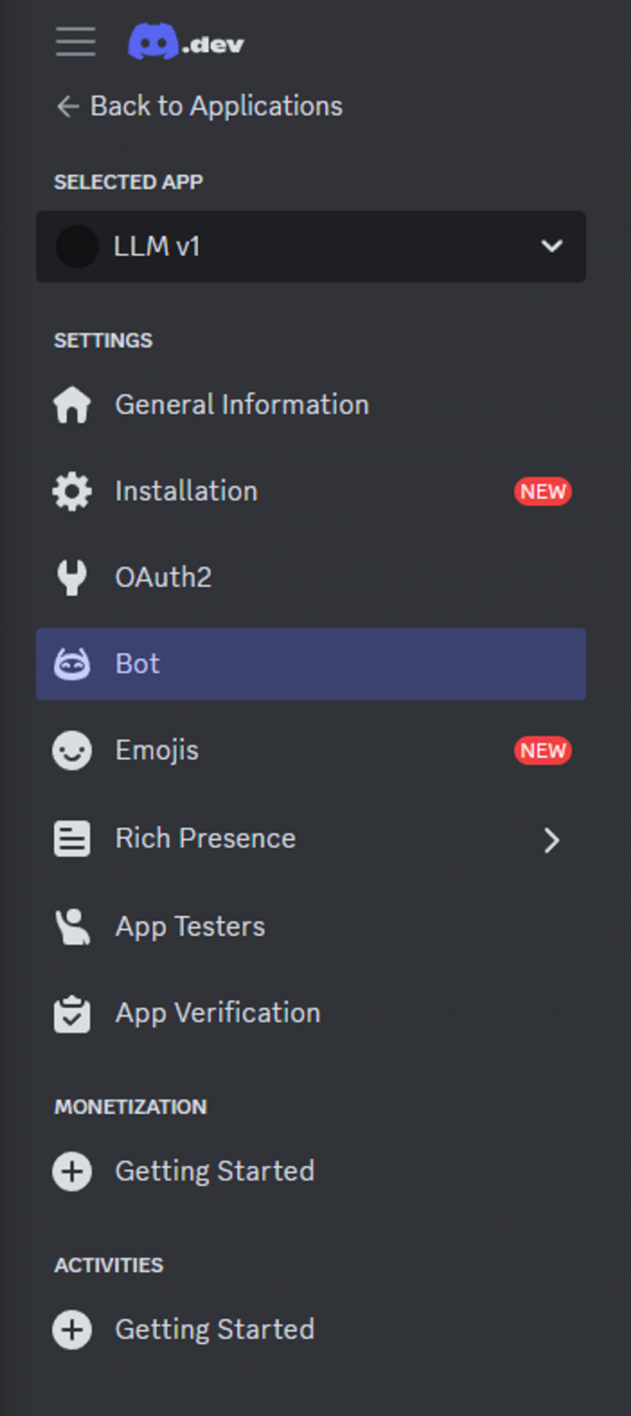Click the App Testers person icon
631x1416 pixels.
(72, 926)
